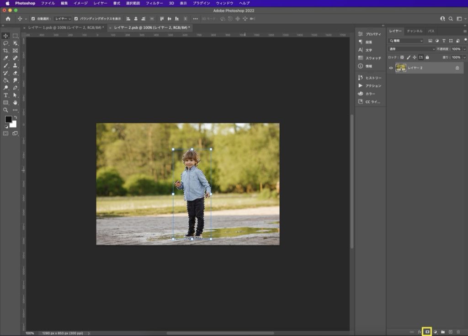The height and width of the screenshot is (336, 468).
Task: Hide レイヤー 2 using the eye icon
Action: (391, 68)
